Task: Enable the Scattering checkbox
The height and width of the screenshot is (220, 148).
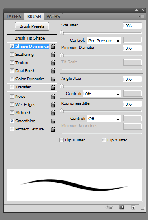Action: 12,55
